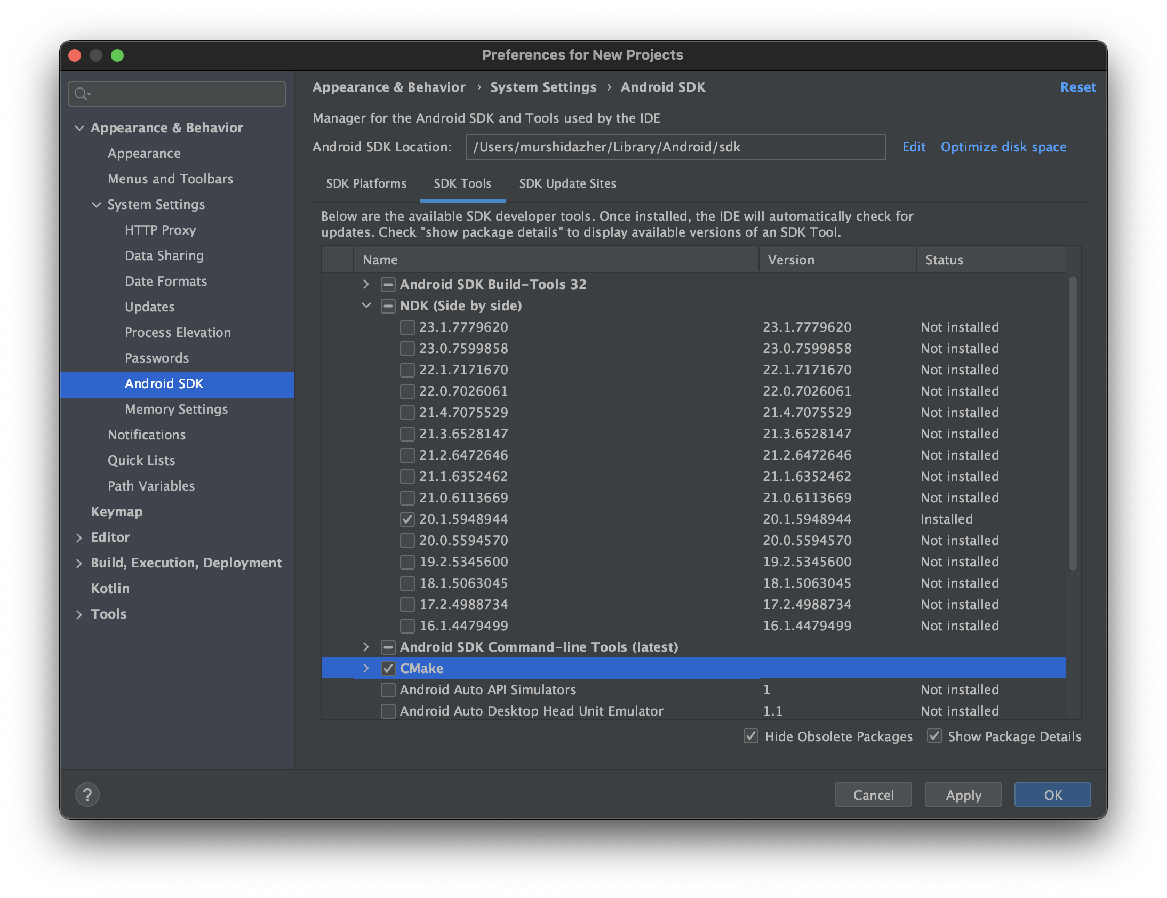Toggle the NDK (Side by side) partial-selection icon
Image resolution: width=1167 pixels, height=898 pixels.
click(x=388, y=306)
